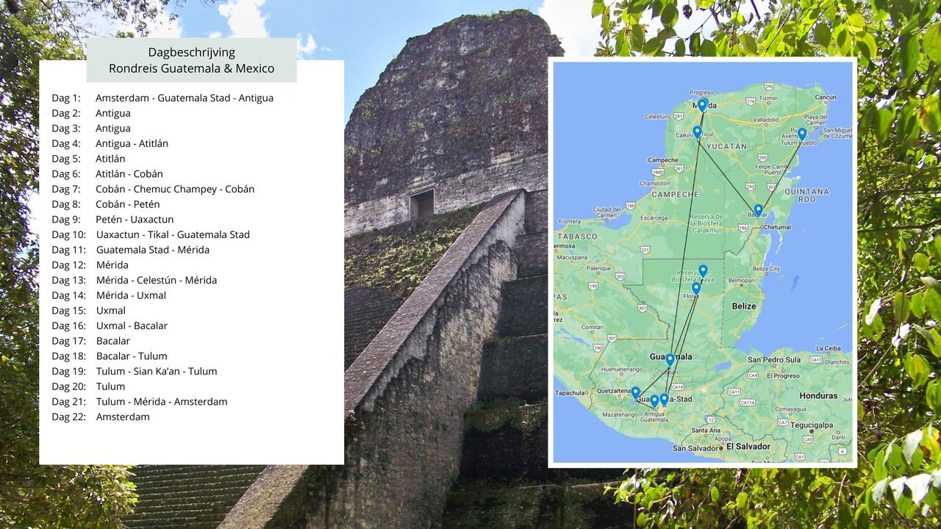Select 'Dag 18: Bacalar - Tulum'
This screenshot has height=529, width=941.
pyautogui.click(x=110, y=356)
